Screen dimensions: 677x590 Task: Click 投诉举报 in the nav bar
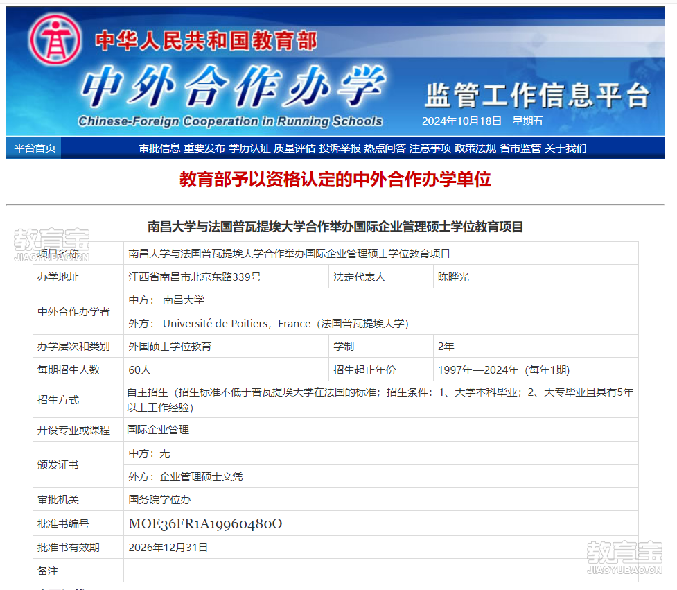coord(340,148)
